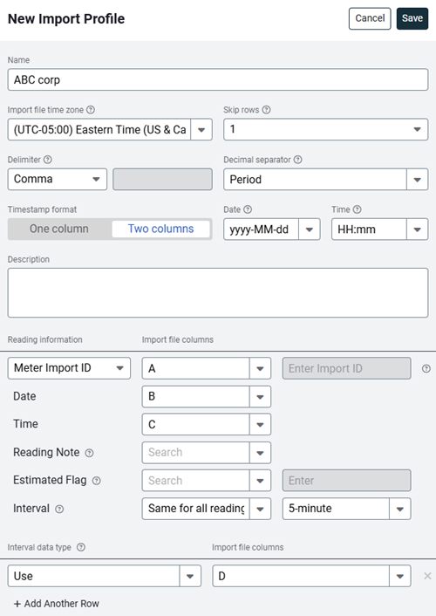
Task: Click Add Another Row link
Action: point(56,604)
